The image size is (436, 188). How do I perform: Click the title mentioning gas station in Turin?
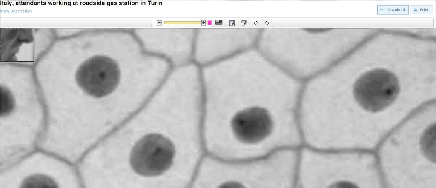click(81, 3)
